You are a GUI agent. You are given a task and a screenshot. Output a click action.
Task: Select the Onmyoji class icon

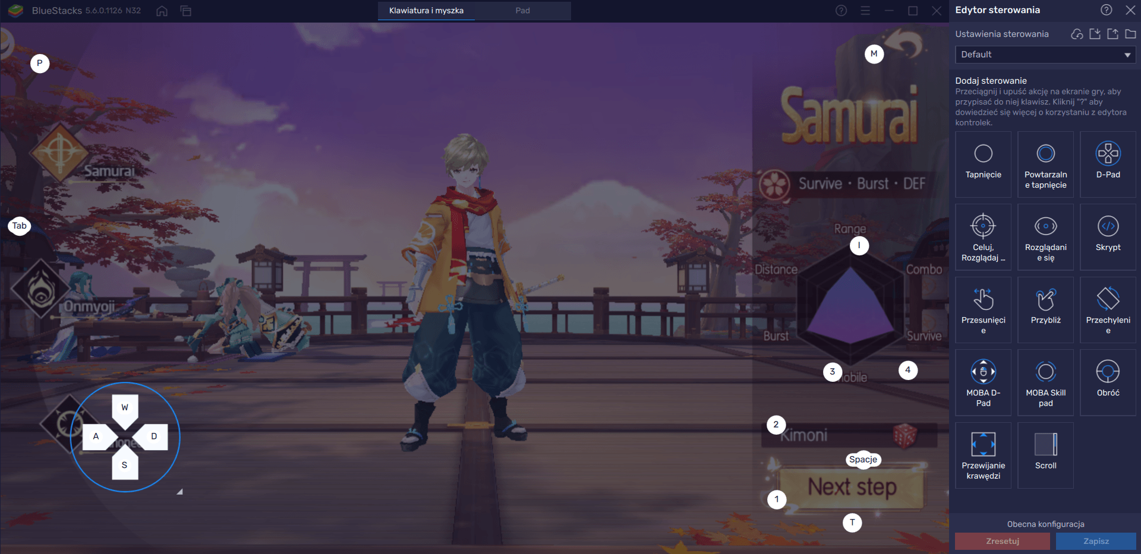[41, 290]
